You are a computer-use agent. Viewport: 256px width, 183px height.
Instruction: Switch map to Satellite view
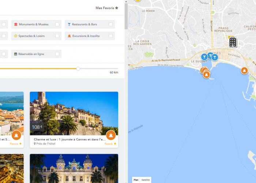(146, 180)
